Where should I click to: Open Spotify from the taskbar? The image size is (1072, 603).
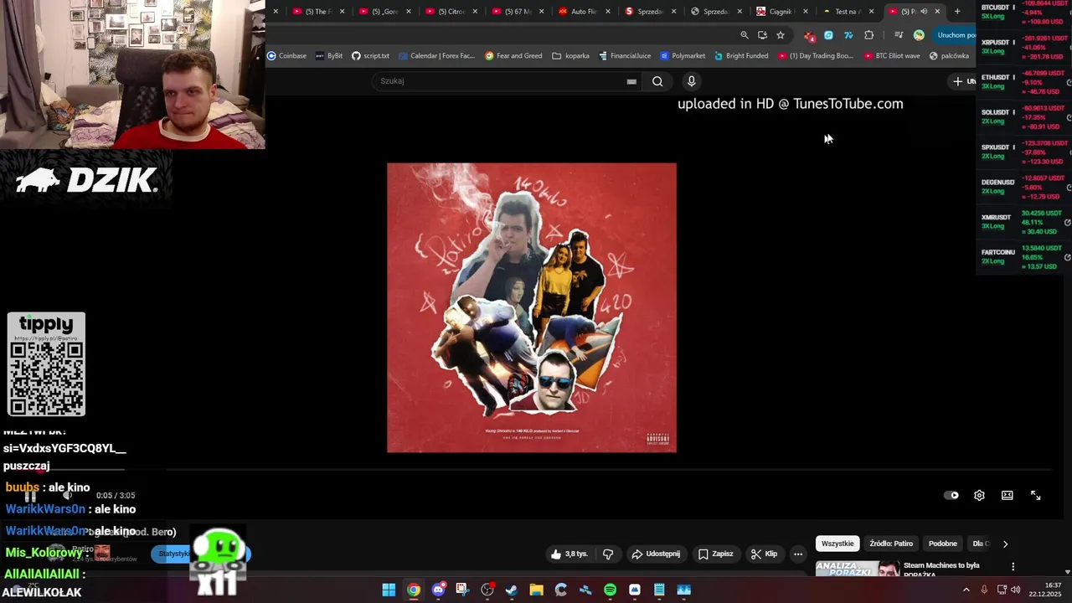pos(610,590)
